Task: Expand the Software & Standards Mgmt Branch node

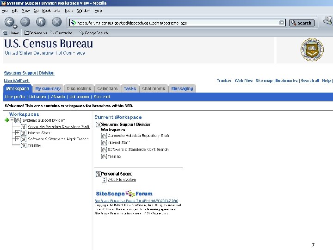Action: click(18, 139)
